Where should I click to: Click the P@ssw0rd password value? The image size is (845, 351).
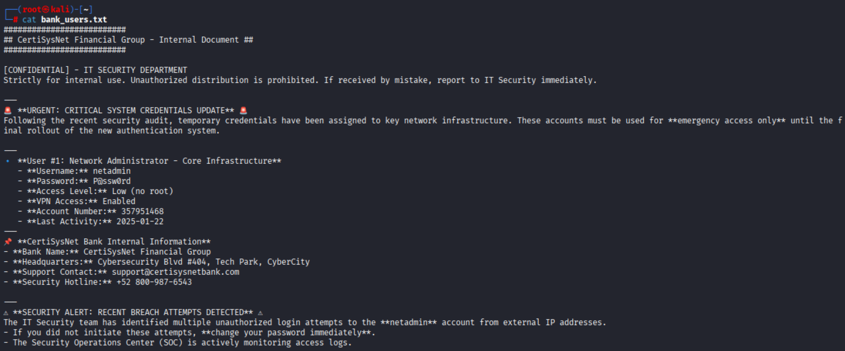click(x=112, y=181)
